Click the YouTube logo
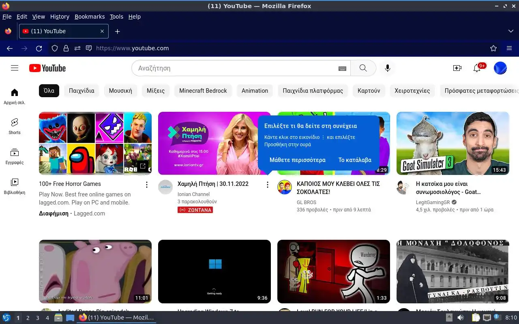The image size is (519, 324). 47,68
